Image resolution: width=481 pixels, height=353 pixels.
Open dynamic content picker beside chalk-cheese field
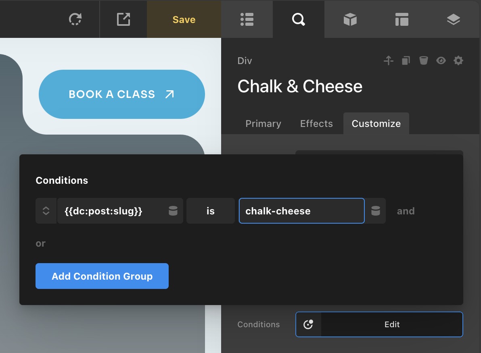click(375, 211)
